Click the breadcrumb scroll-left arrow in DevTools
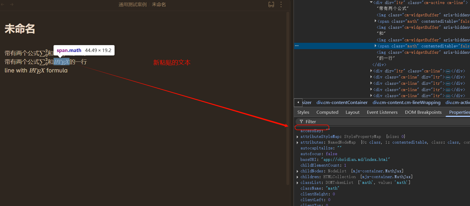This screenshot has height=206, width=470. pyautogui.click(x=298, y=102)
